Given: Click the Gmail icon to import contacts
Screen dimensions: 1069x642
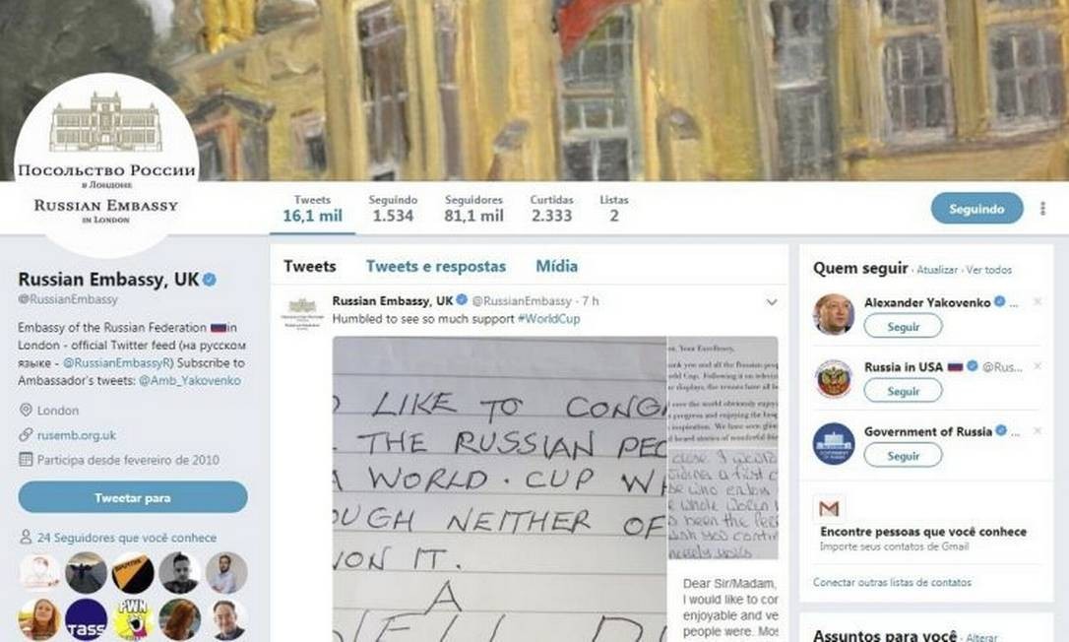Looking at the screenshot, I should pos(829,508).
